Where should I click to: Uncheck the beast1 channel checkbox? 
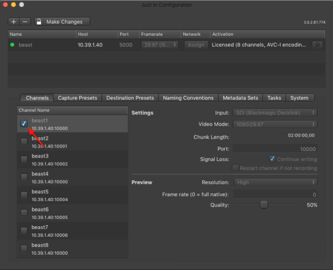pyautogui.click(x=24, y=124)
